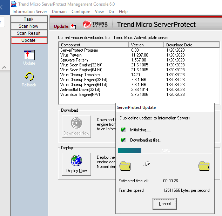The height and width of the screenshot is (216, 222).
Task: Click version 1420 cell
Action: point(135,75)
